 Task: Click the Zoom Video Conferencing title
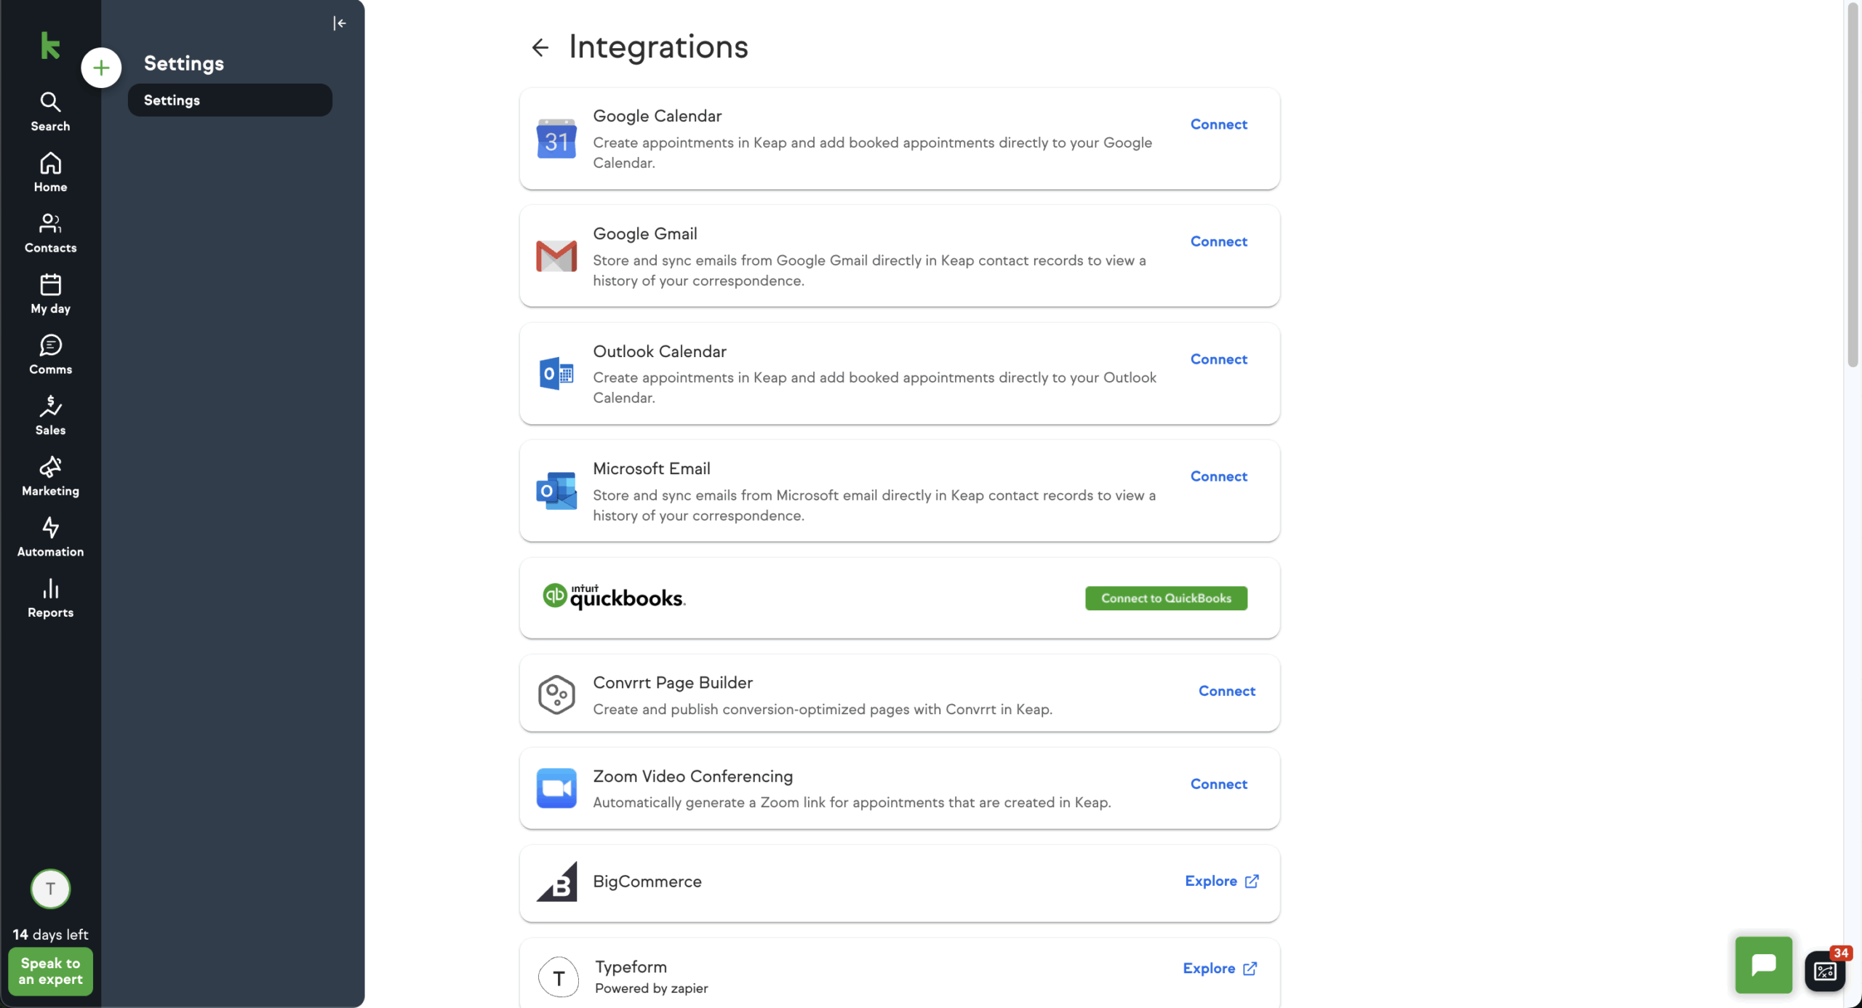tap(692, 776)
